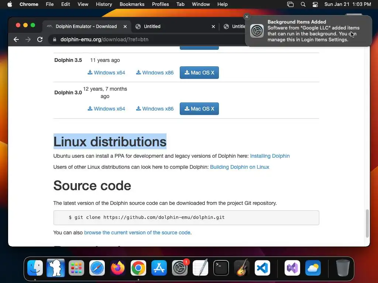
Task: Download Dolphin 3.0 Windows x86
Action: (x=155, y=109)
